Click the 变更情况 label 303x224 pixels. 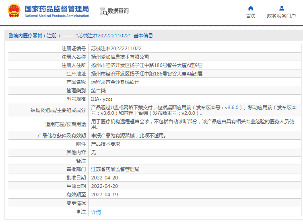pyautogui.click(x=76, y=203)
